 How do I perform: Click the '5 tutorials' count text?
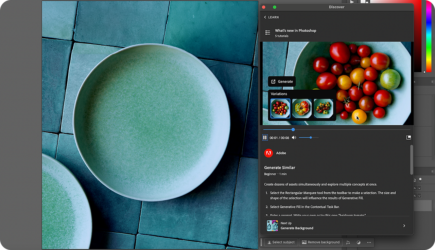(282, 36)
